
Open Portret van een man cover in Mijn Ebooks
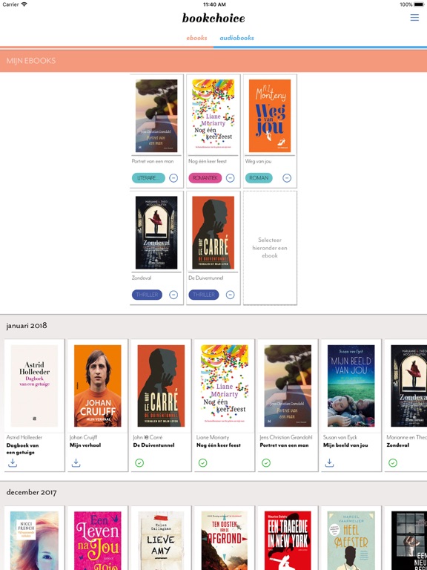point(156,116)
